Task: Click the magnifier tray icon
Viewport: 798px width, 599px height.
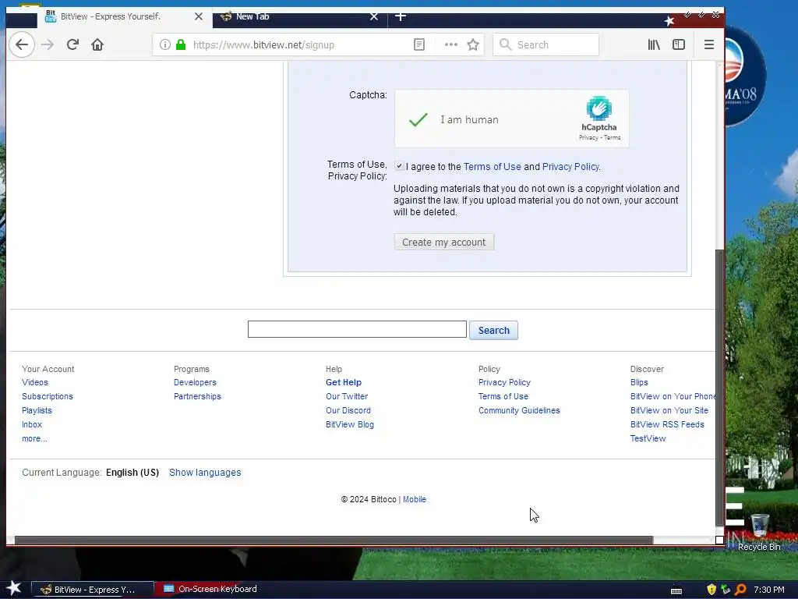Action: pyautogui.click(x=740, y=590)
